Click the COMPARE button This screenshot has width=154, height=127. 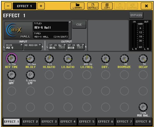[132, 6]
